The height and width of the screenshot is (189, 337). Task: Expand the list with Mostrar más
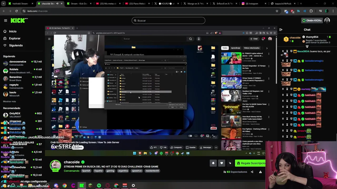coord(9,101)
